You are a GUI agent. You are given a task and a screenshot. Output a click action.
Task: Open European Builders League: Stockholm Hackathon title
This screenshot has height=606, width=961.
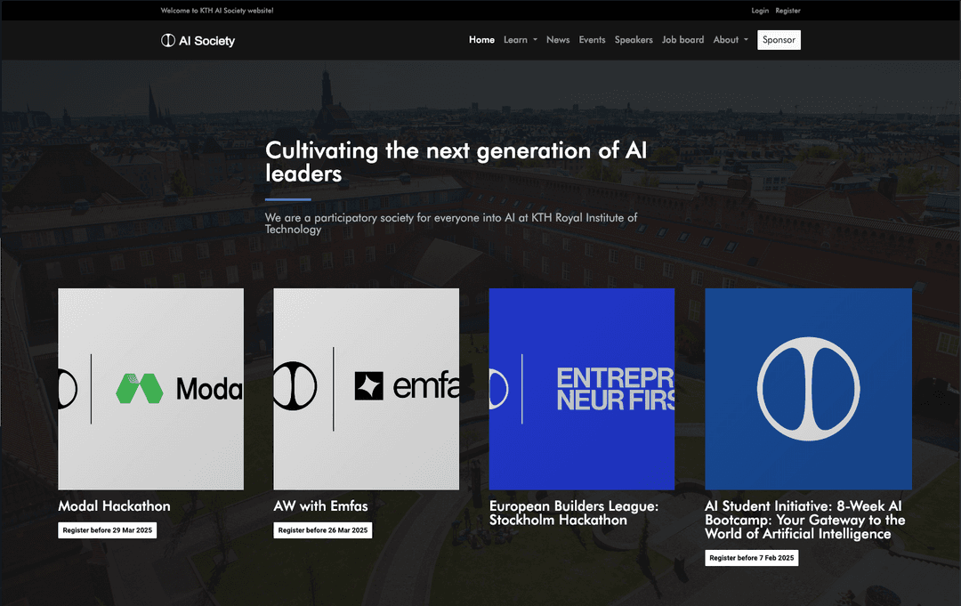tap(574, 513)
